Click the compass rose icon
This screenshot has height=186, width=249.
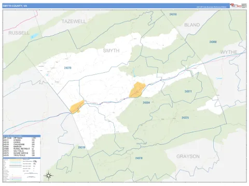[x=49, y=176]
